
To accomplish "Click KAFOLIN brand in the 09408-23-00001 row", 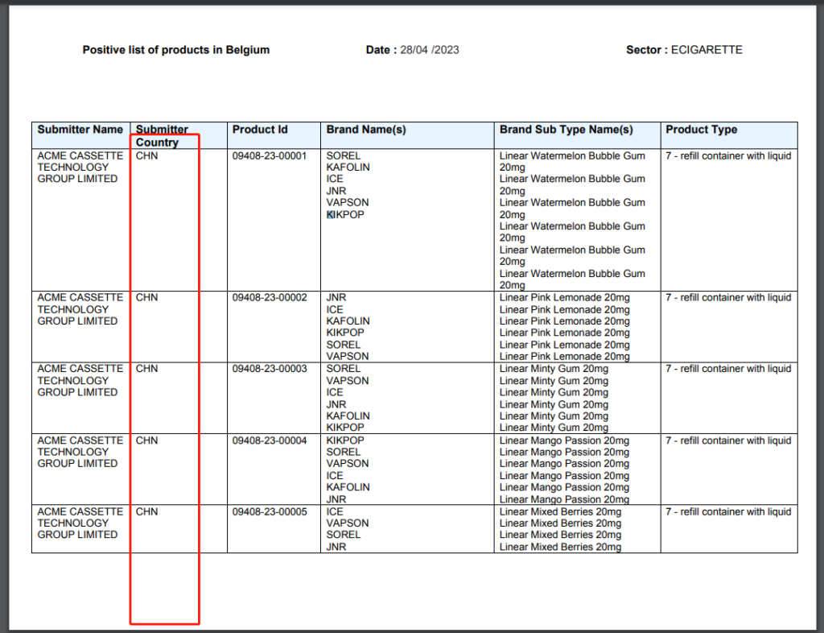I will [x=348, y=168].
